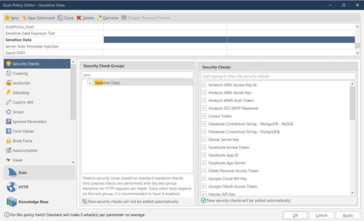Image resolution: width=364 pixels, height=221 pixels.
Task: Click the New policy toolbar icon
Action: coord(8,18)
